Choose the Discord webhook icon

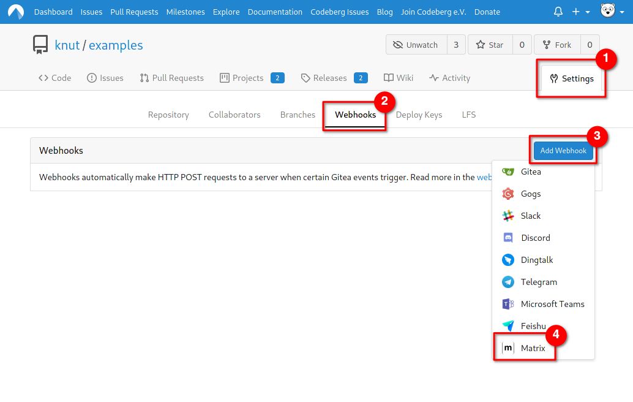[x=508, y=238]
